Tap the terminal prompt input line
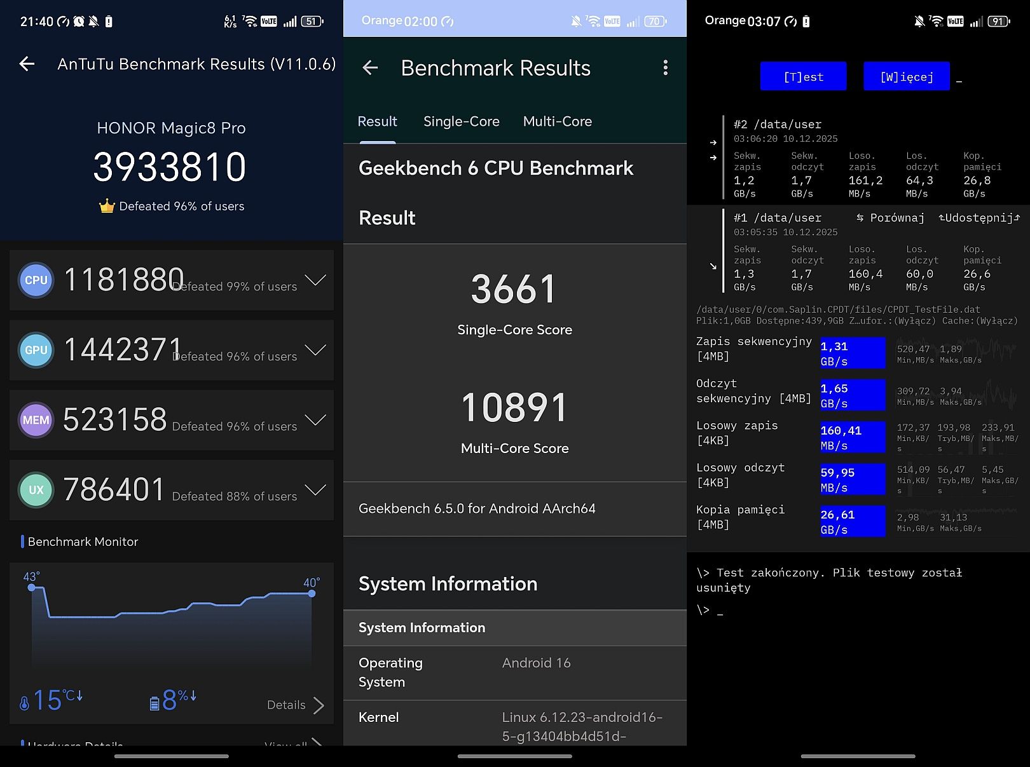The height and width of the screenshot is (767, 1030). tap(710, 611)
